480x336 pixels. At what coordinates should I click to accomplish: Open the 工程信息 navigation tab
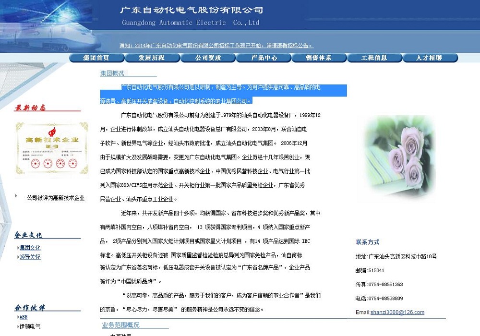tap(374, 58)
